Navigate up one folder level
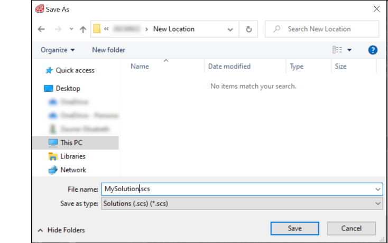The image size is (388, 243). (x=83, y=30)
